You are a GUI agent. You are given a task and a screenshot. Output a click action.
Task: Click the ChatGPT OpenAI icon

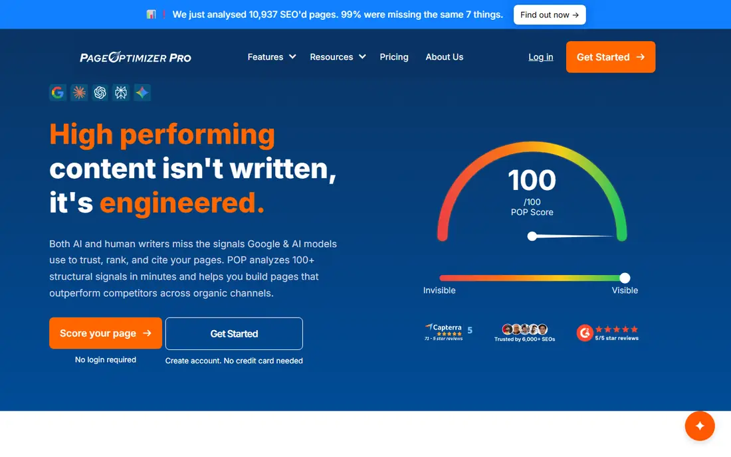(100, 93)
